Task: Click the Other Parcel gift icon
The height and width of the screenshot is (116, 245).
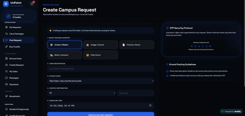Action: pos(88,55)
